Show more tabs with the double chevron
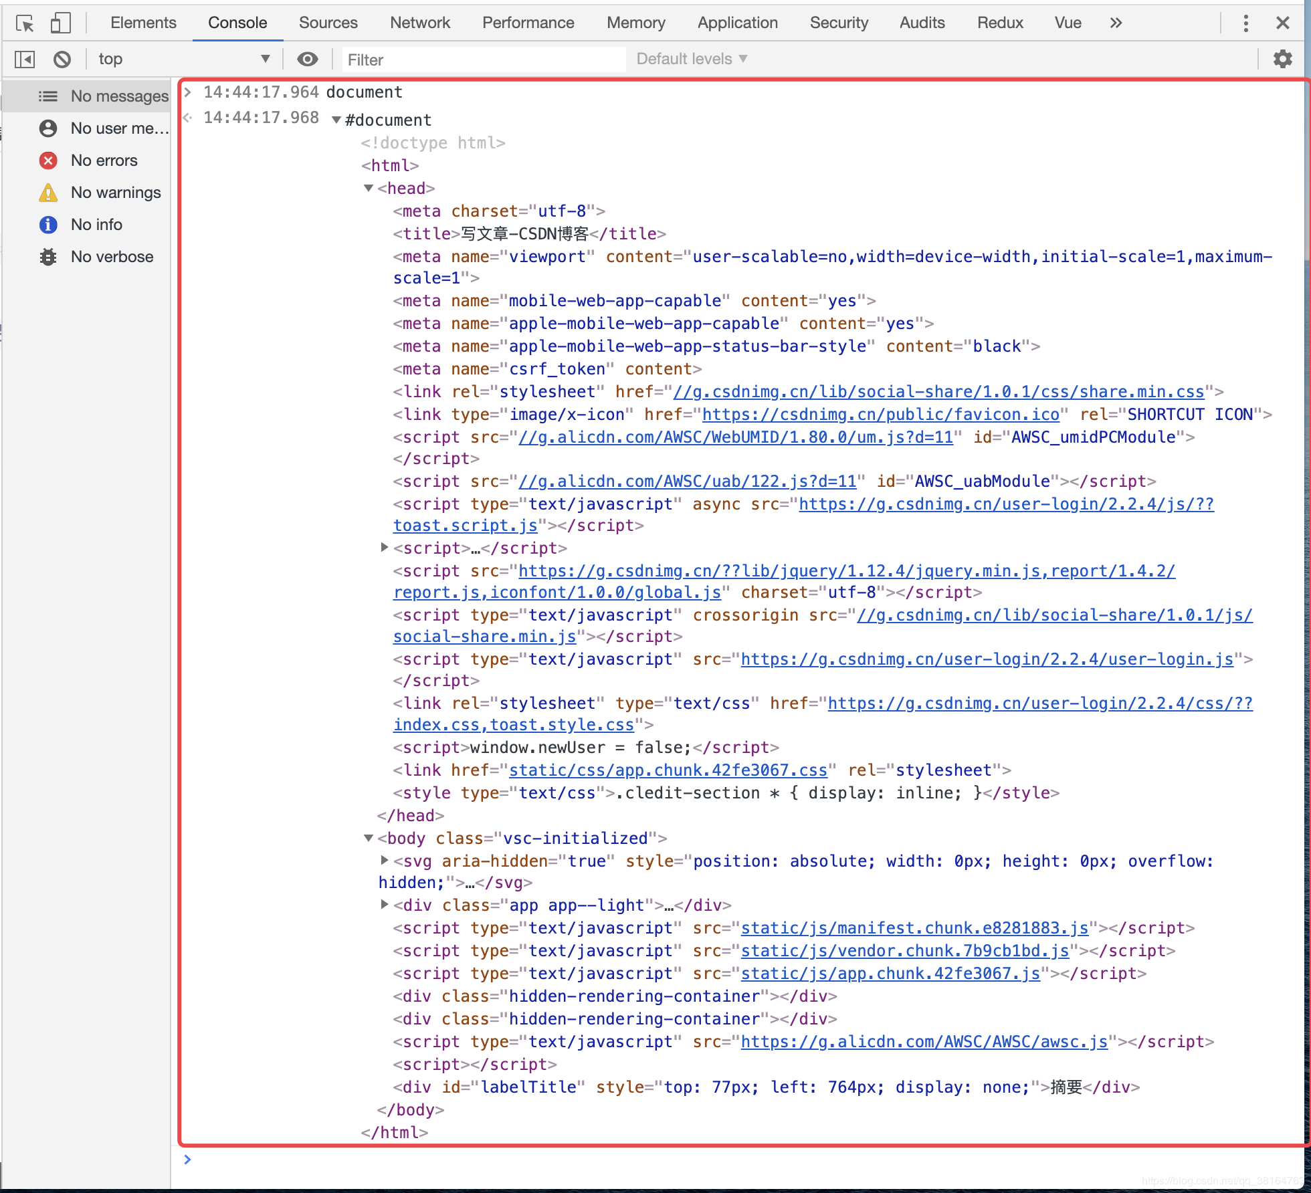The image size is (1311, 1193). [x=1116, y=23]
